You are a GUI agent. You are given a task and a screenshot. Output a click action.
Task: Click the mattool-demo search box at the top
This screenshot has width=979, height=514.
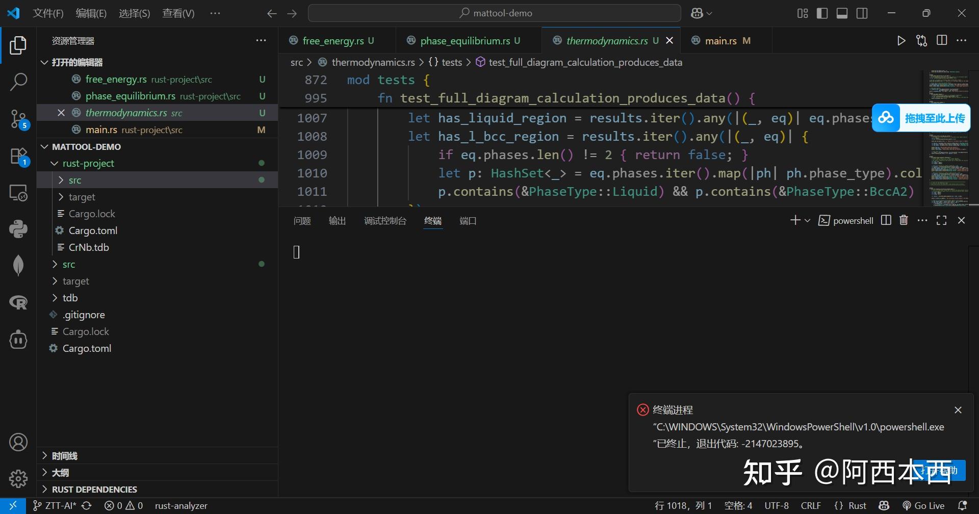[494, 13]
